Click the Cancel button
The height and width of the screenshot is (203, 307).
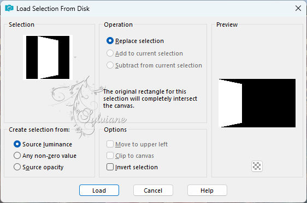coord(153,190)
